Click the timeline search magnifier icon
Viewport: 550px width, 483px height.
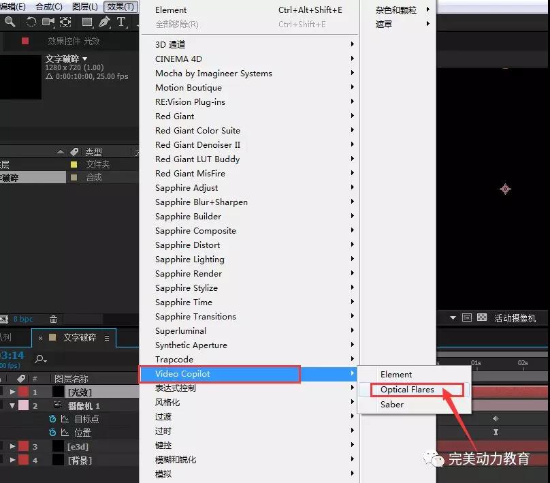40,359
